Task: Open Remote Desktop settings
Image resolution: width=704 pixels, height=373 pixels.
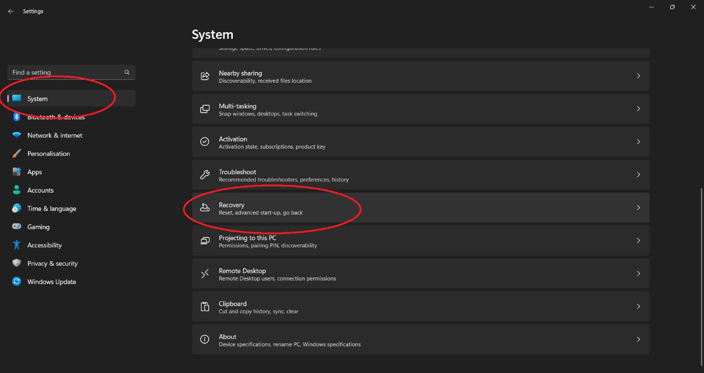Action: (x=421, y=273)
